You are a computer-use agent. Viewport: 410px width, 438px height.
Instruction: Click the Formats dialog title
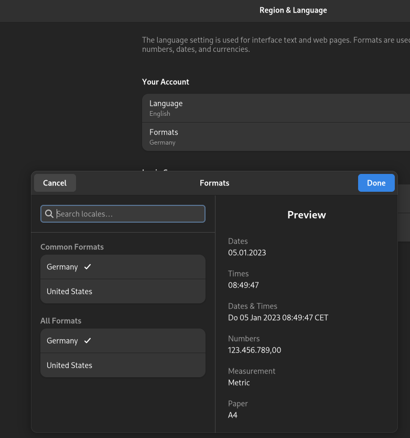click(214, 183)
